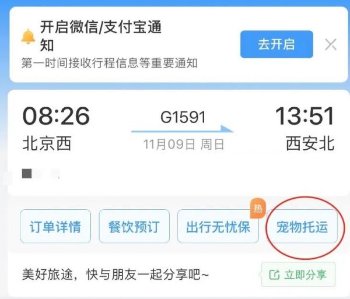This screenshot has width=350, height=299.
Task: Click the blue route arrow line
Action: [x=183, y=129]
